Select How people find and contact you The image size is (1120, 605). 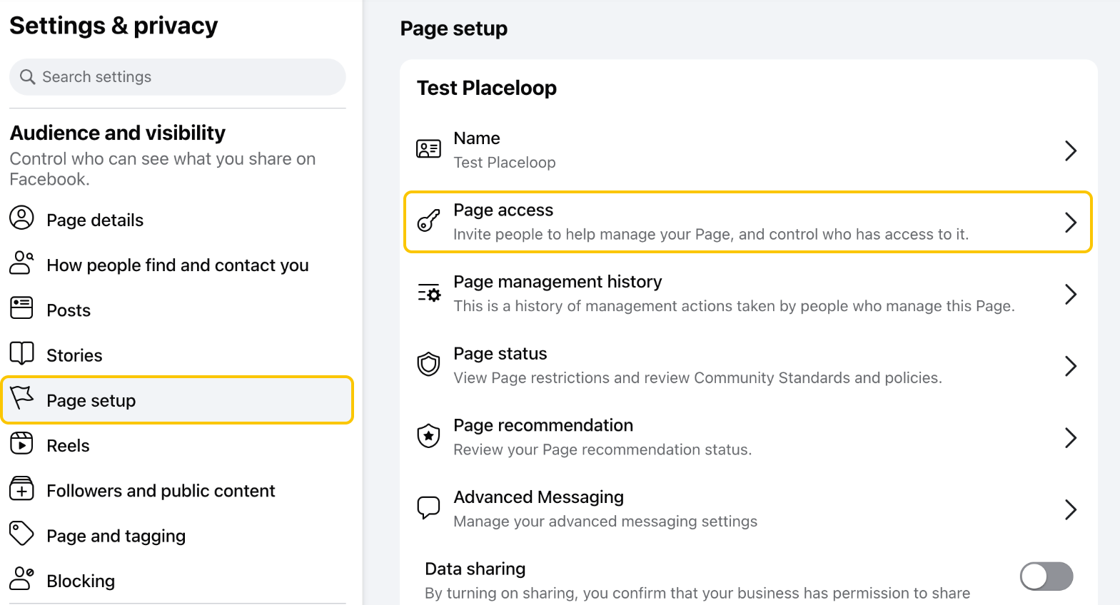(178, 265)
